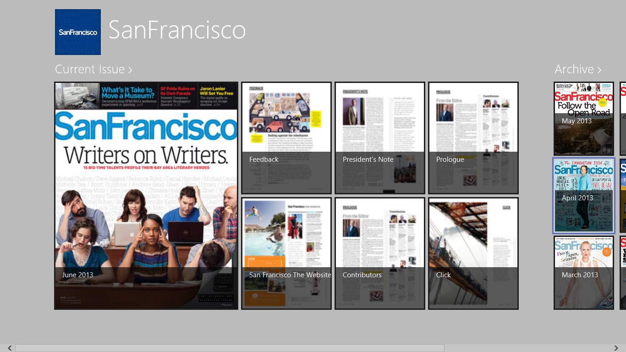Screen dimensions: 626x352
Task: Click the blue SanFrancisco app logo
Action: coord(78,32)
